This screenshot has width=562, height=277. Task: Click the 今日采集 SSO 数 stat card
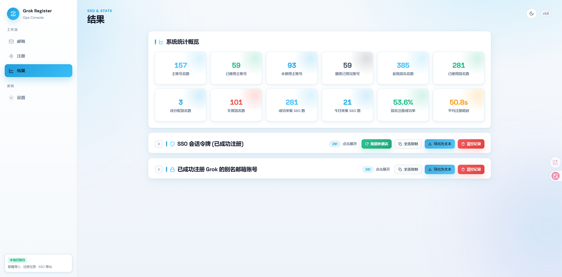[347, 105]
